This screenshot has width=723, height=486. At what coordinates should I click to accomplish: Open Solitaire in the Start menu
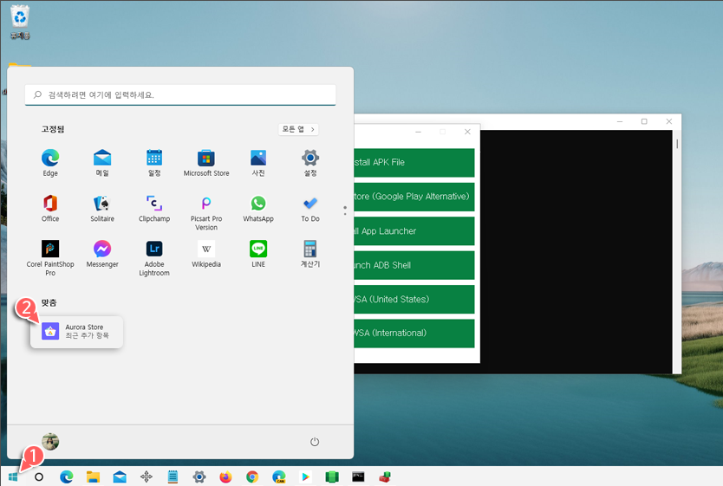pos(102,209)
